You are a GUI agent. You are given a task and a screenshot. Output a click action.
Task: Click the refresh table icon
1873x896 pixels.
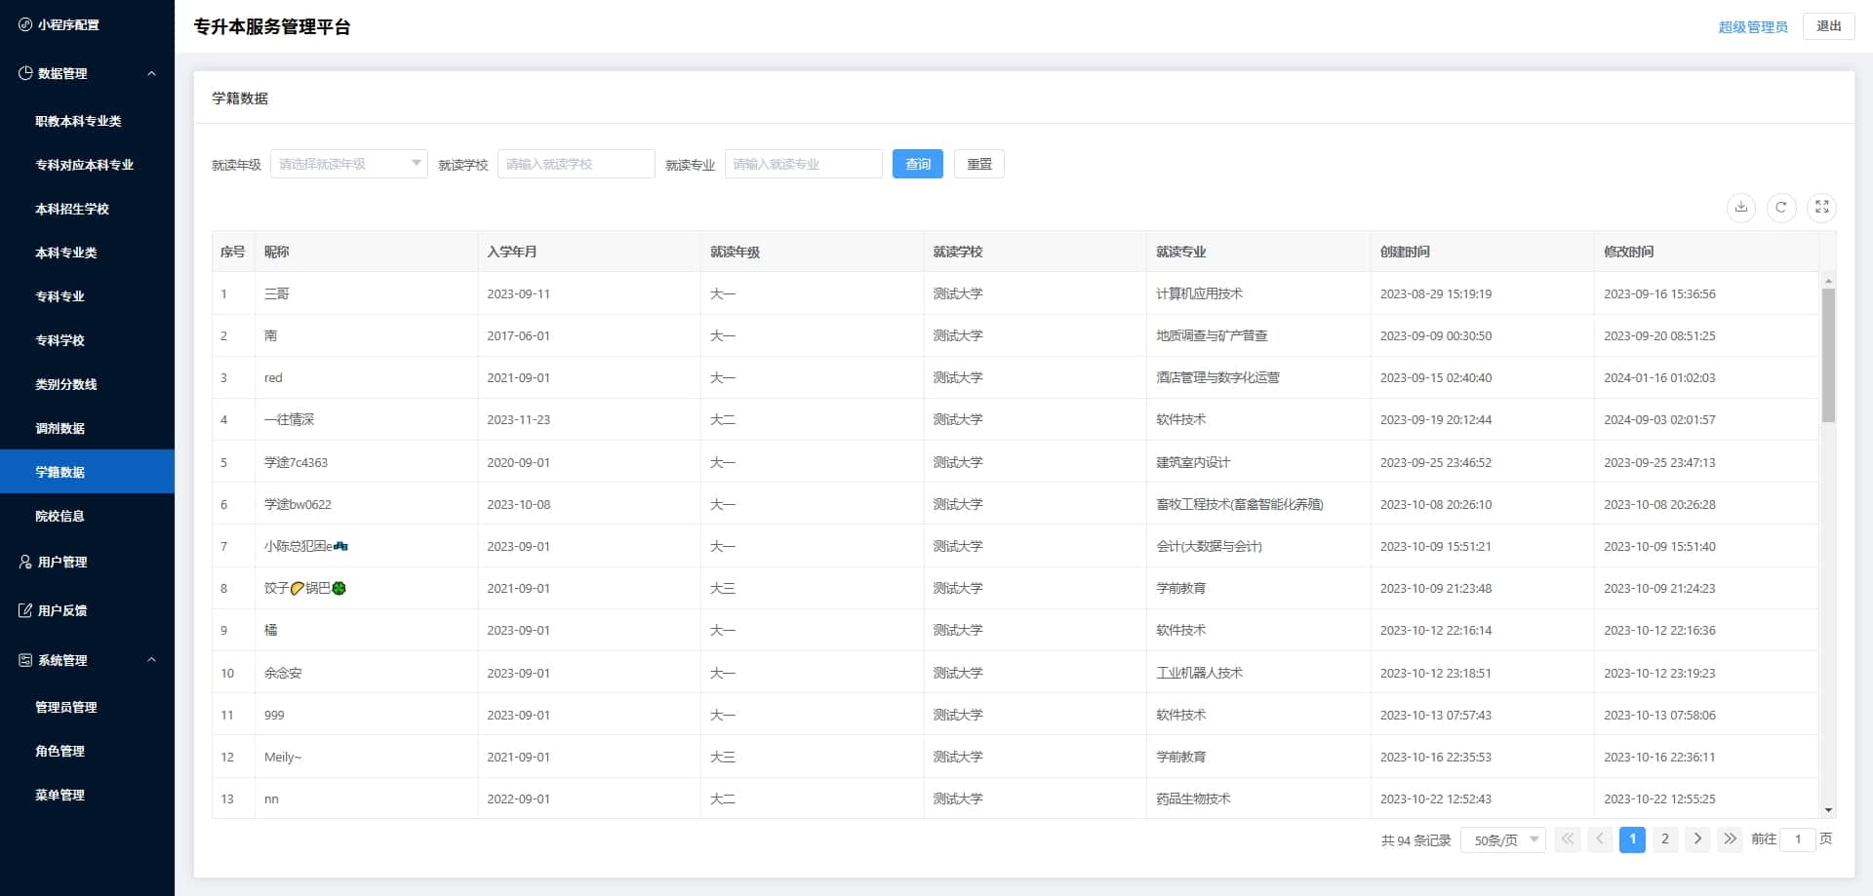point(1781,207)
